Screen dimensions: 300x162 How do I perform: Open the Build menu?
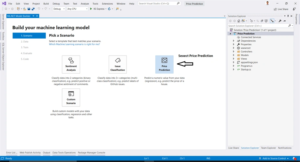pyautogui.click(x=46, y=4)
